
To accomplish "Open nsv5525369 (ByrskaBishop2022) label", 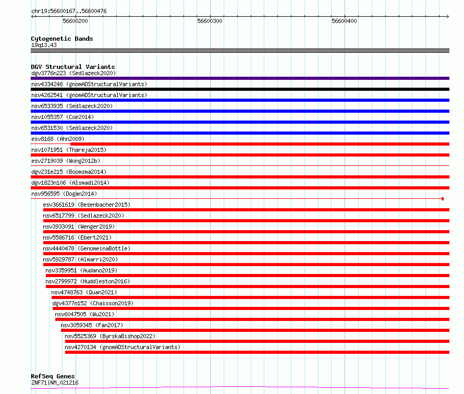I will pyautogui.click(x=110, y=336).
